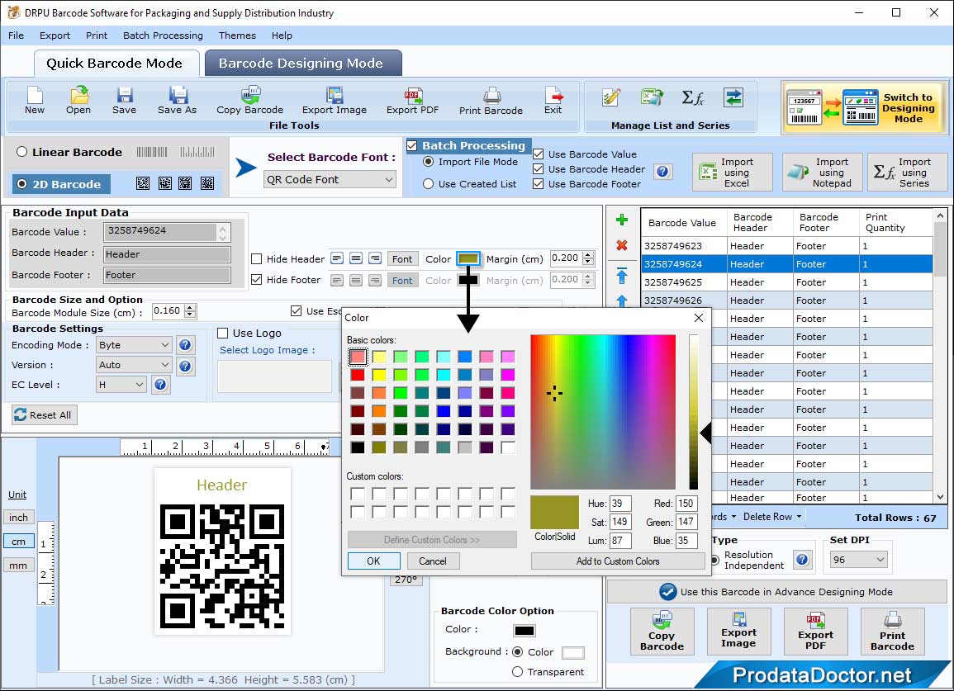Click Add to Custom Colors button
Image resolution: width=954 pixels, height=691 pixels.
click(x=618, y=561)
